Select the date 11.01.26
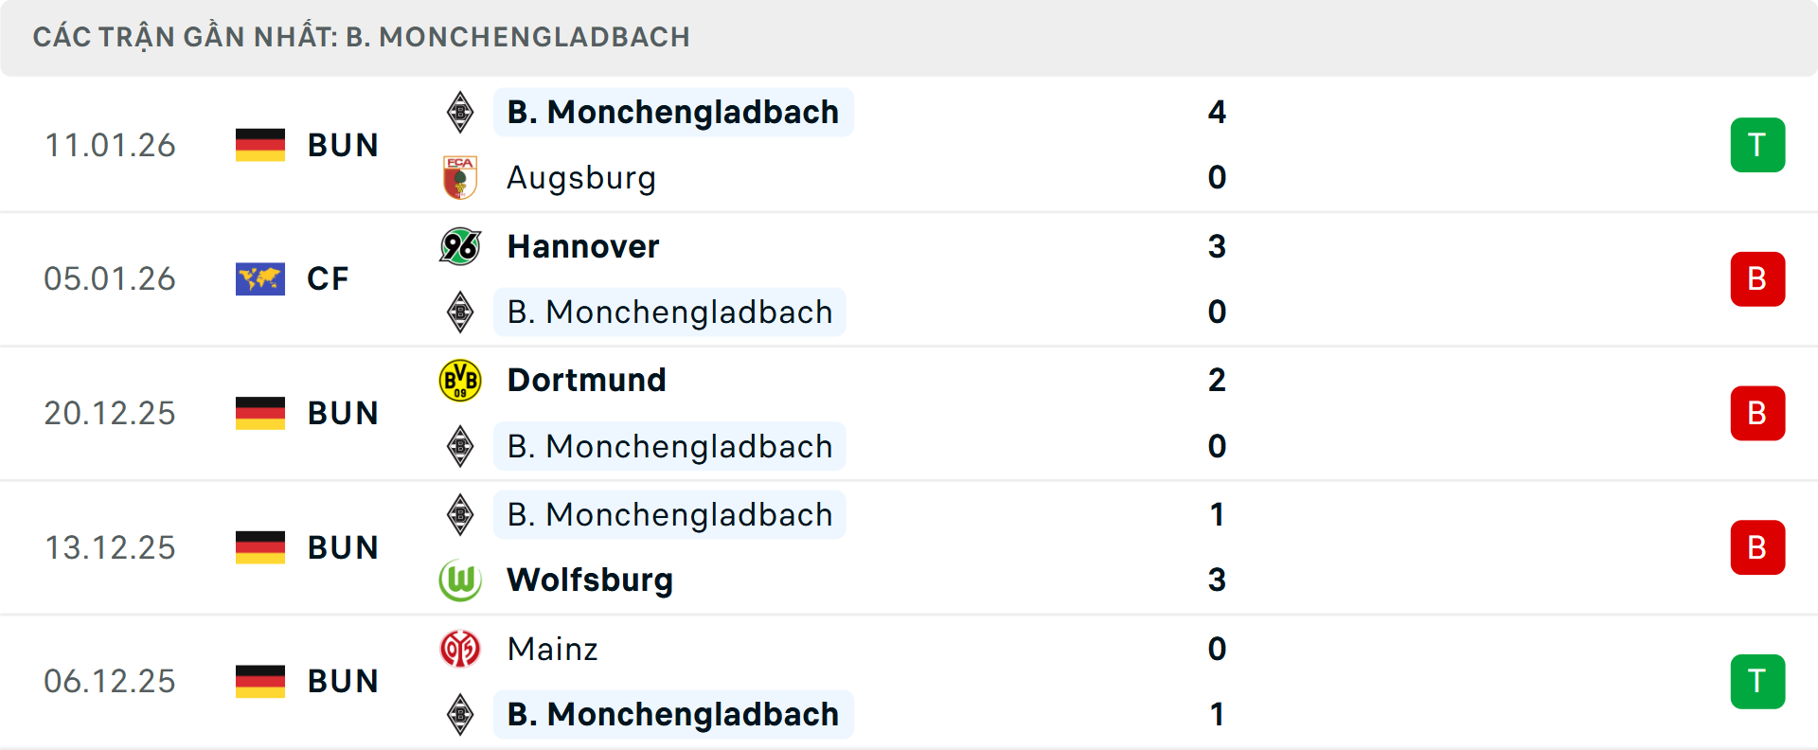This screenshot has height=750, width=1818. click(x=110, y=144)
